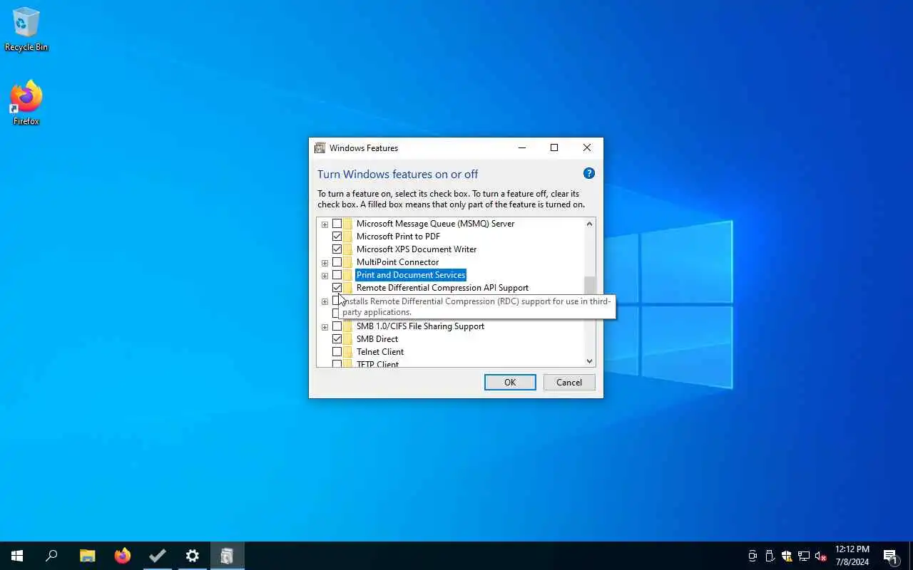The height and width of the screenshot is (570, 913).
Task: Open Recycle Bin on the desktop
Action: click(26, 29)
